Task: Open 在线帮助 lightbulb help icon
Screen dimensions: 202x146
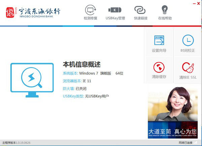Action: click(x=164, y=12)
